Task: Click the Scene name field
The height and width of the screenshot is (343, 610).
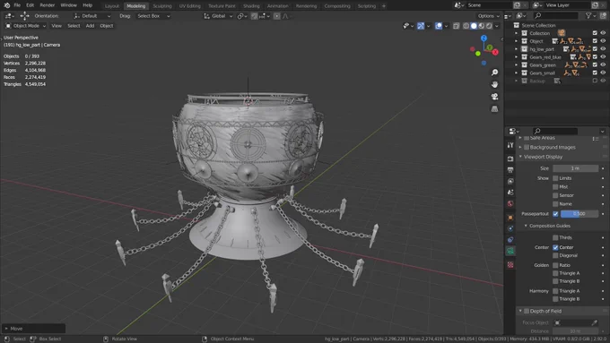Action: pos(490,5)
